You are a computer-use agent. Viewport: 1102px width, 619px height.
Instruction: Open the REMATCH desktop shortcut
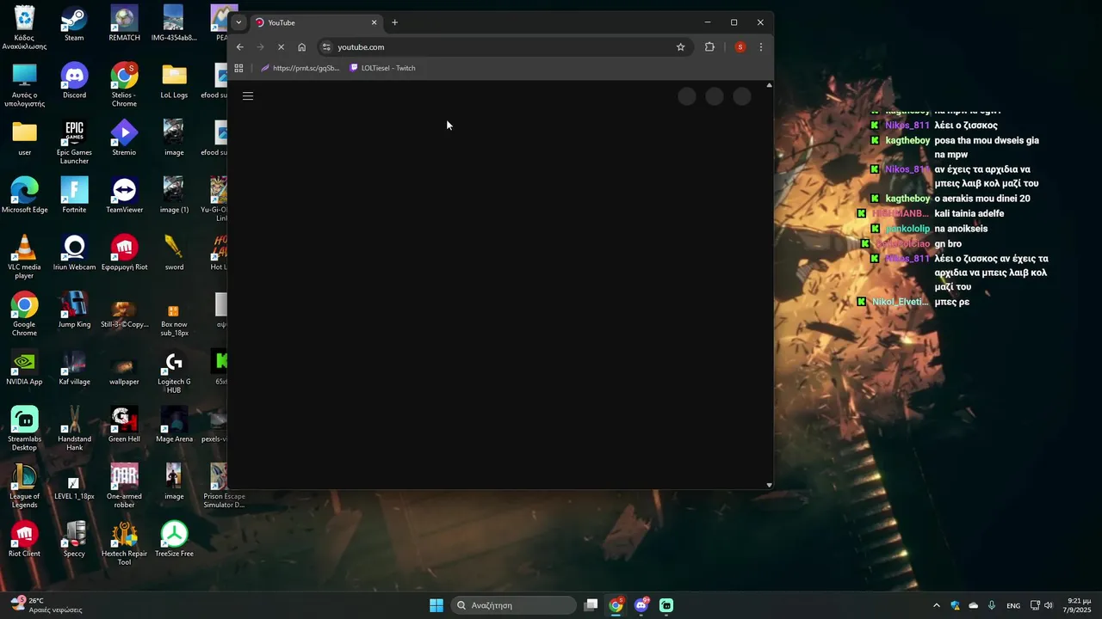coord(124,25)
